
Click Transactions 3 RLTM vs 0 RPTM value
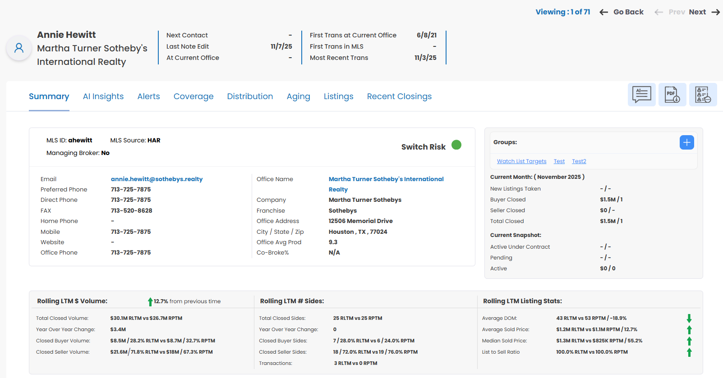[x=355, y=364]
